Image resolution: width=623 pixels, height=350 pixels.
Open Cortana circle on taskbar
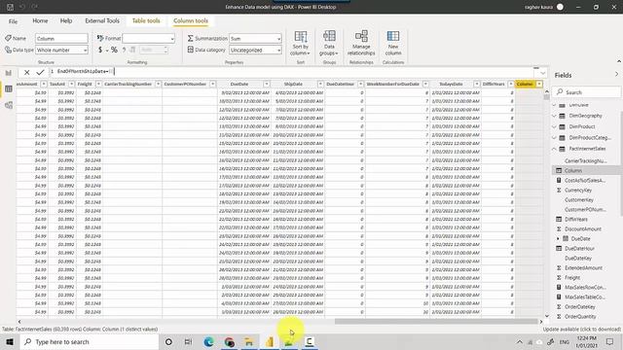click(x=168, y=341)
